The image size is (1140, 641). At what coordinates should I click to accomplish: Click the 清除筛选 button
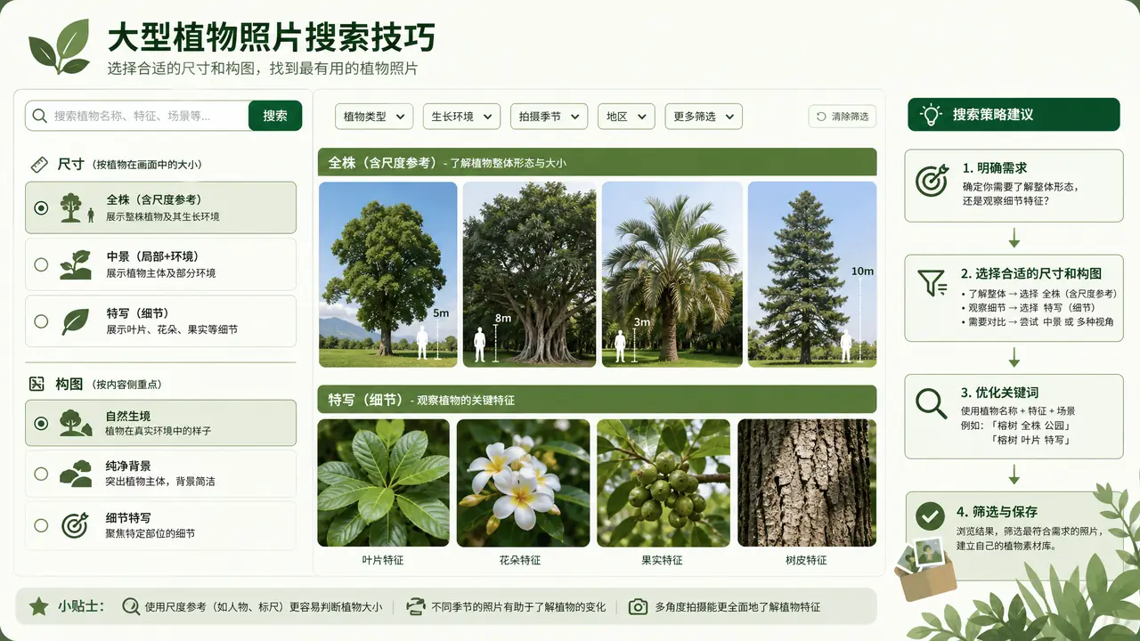(x=843, y=117)
